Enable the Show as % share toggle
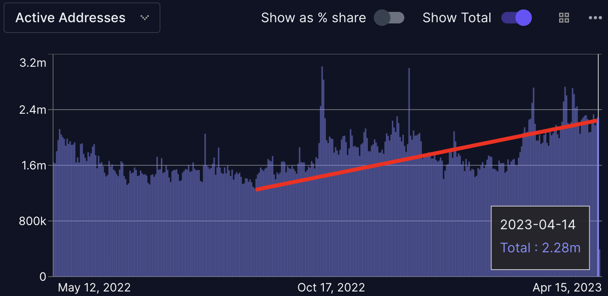The width and height of the screenshot is (608, 296). [x=389, y=18]
